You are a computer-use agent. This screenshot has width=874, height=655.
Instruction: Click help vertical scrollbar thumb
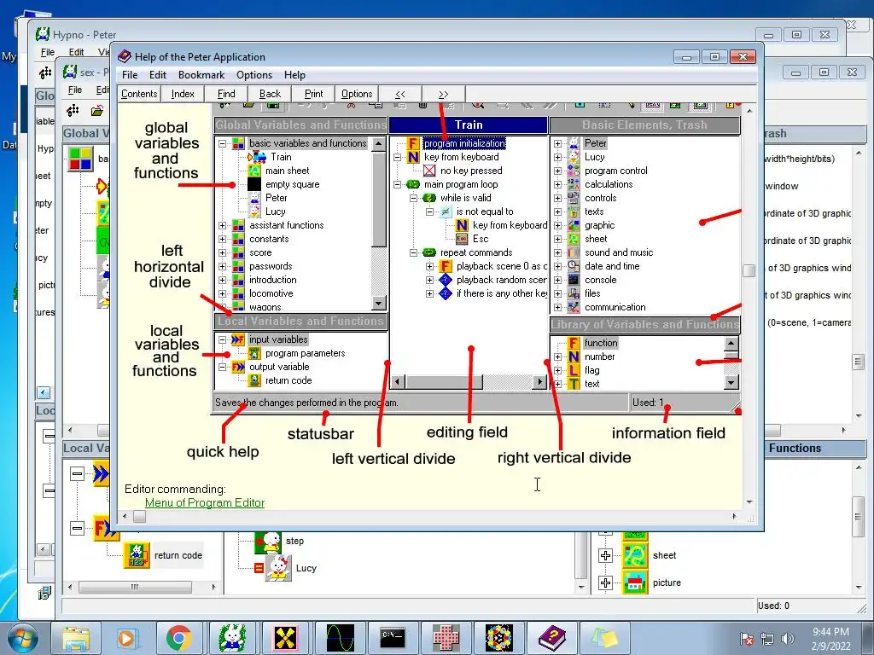pyautogui.click(x=749, y=270)
